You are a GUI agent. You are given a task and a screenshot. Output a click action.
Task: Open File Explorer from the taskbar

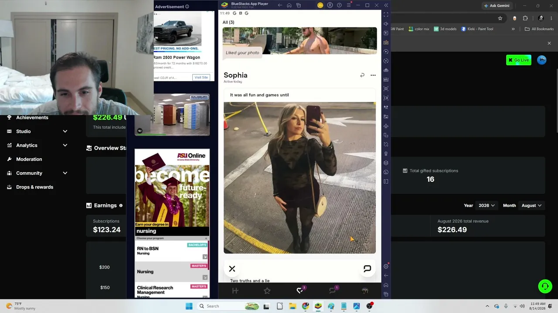point(293,306)
